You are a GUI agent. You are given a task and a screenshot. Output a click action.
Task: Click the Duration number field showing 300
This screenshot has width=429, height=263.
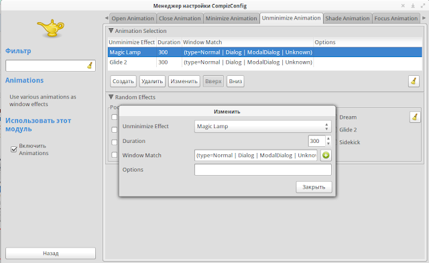[316, 141]
